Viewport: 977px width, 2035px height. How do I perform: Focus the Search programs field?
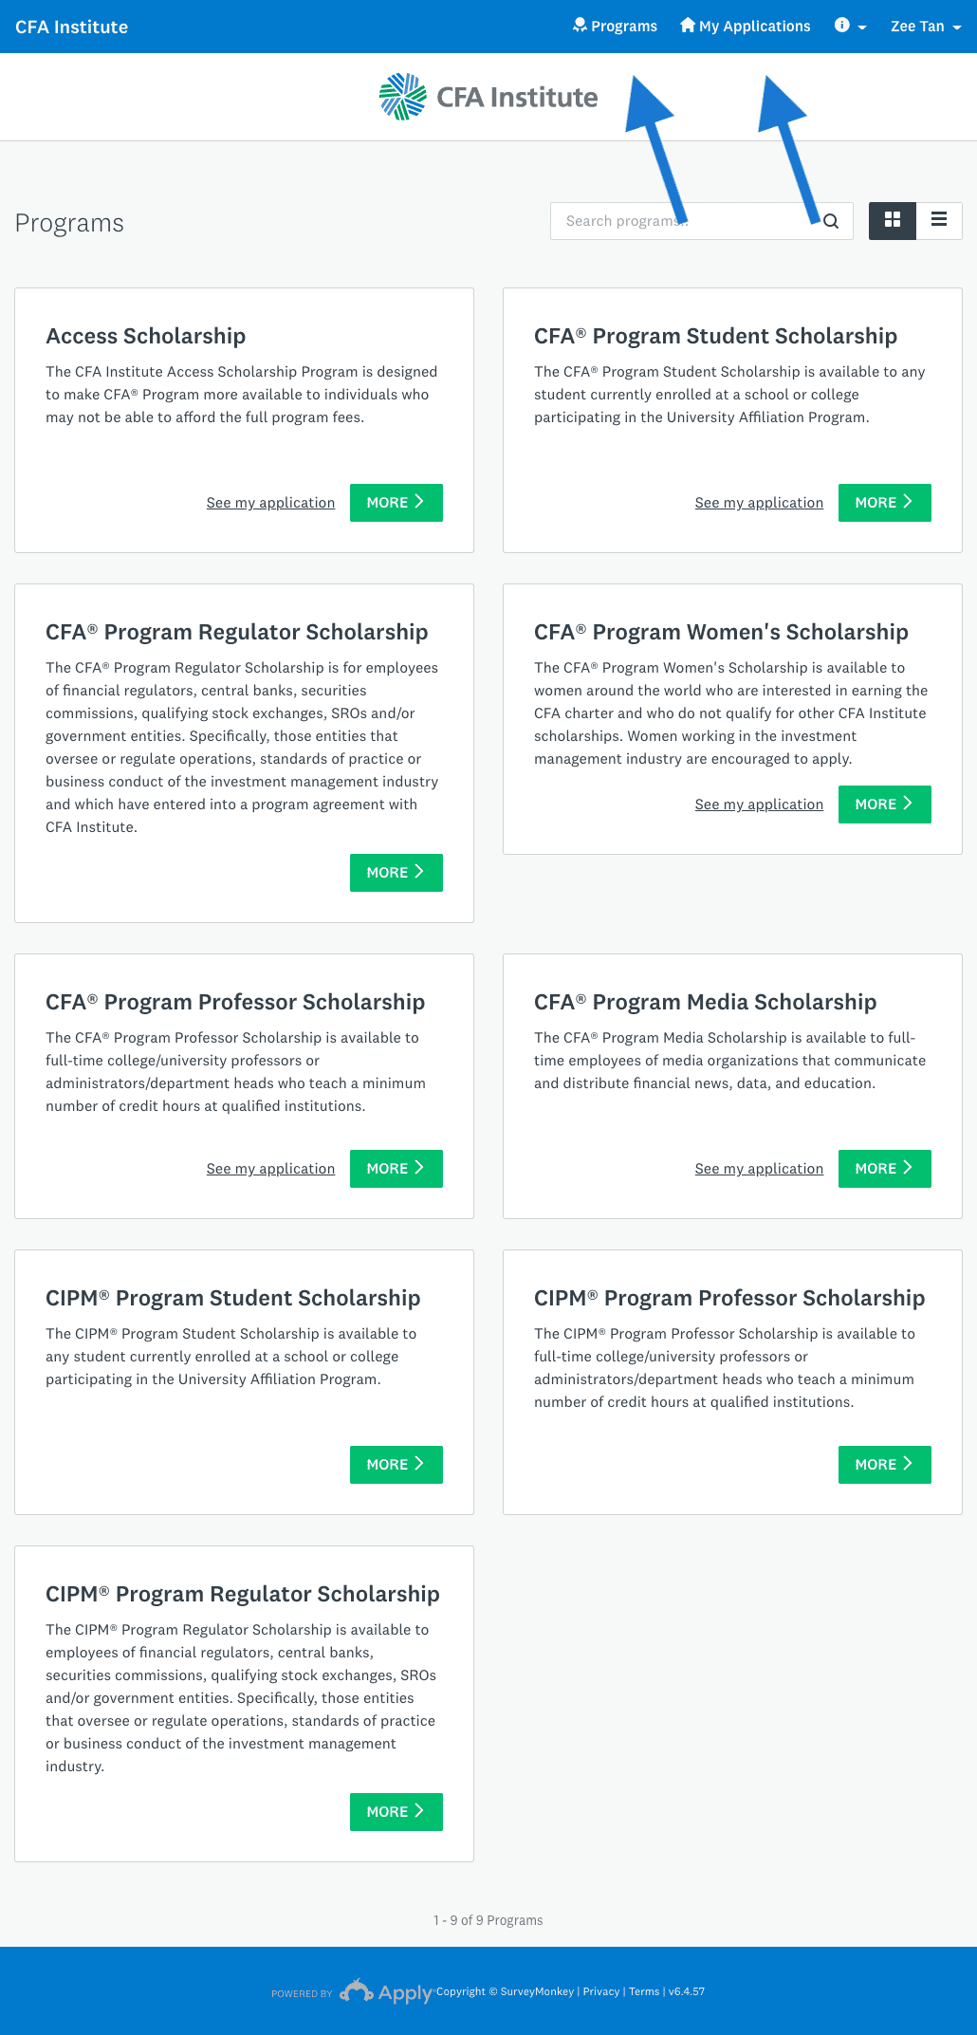tap(683, 221)
